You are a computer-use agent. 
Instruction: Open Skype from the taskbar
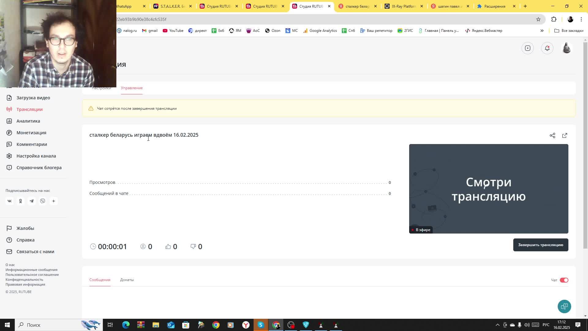pyautogui.click(x=261, y=325)
